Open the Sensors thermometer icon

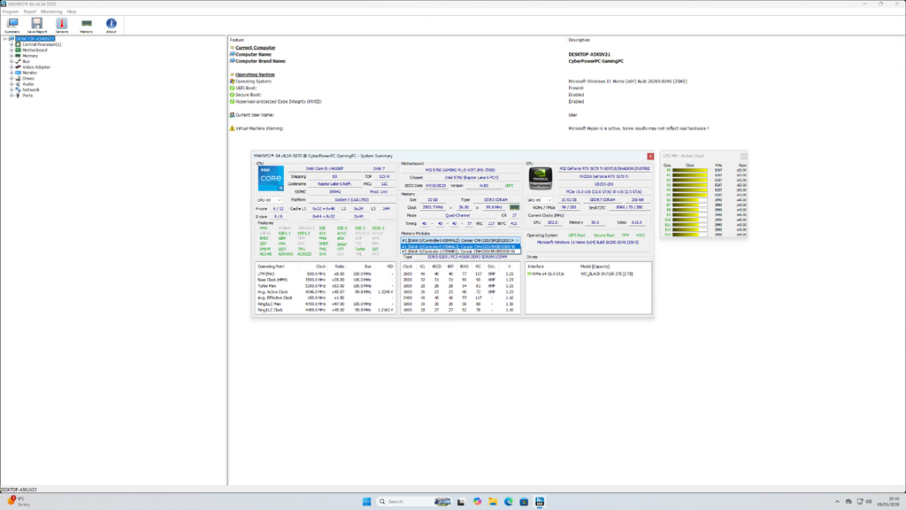(62, 25)
